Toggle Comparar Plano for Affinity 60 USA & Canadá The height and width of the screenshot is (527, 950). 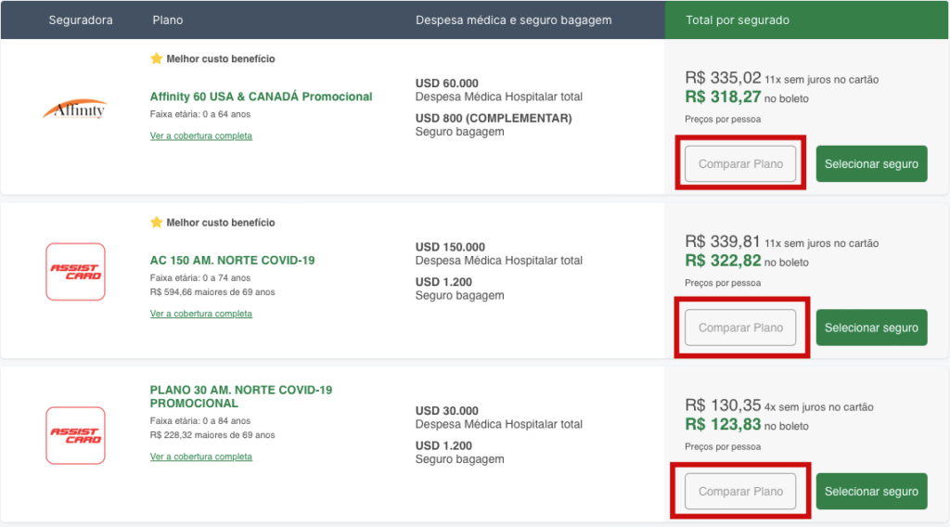coord(740,164)
